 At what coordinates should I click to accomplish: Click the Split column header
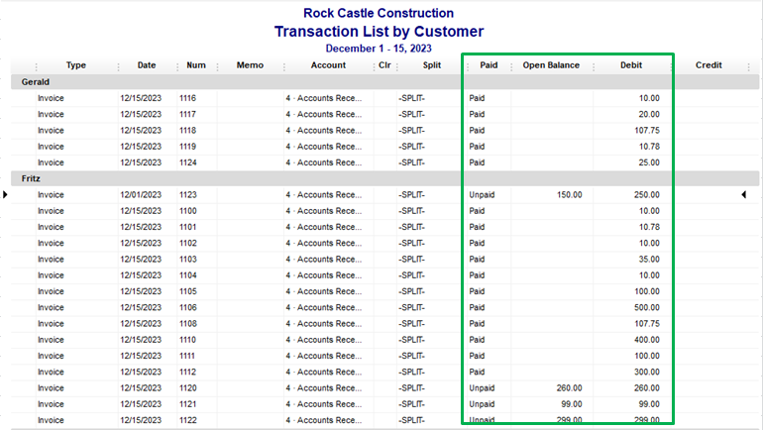click(x=432, y=65)
